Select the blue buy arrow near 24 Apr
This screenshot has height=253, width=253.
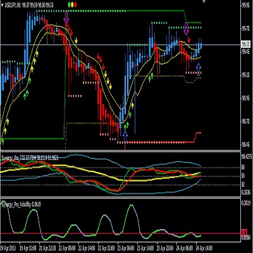(199, 70)
